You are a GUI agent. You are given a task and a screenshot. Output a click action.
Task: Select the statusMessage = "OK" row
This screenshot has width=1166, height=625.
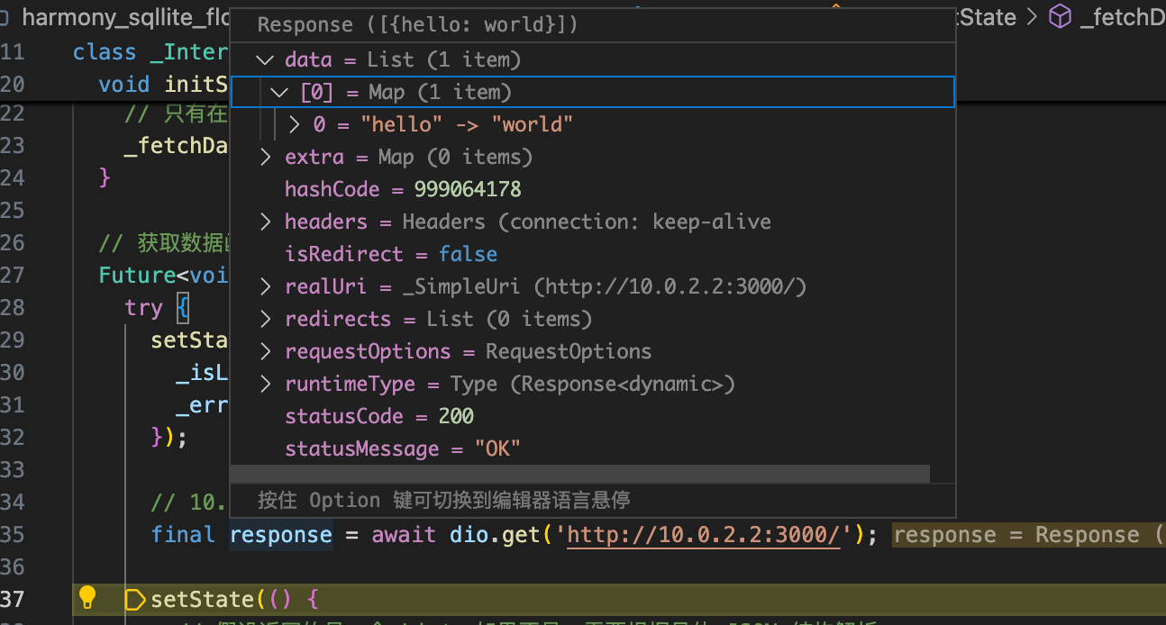pyautogui.click(x=592, y=449)
